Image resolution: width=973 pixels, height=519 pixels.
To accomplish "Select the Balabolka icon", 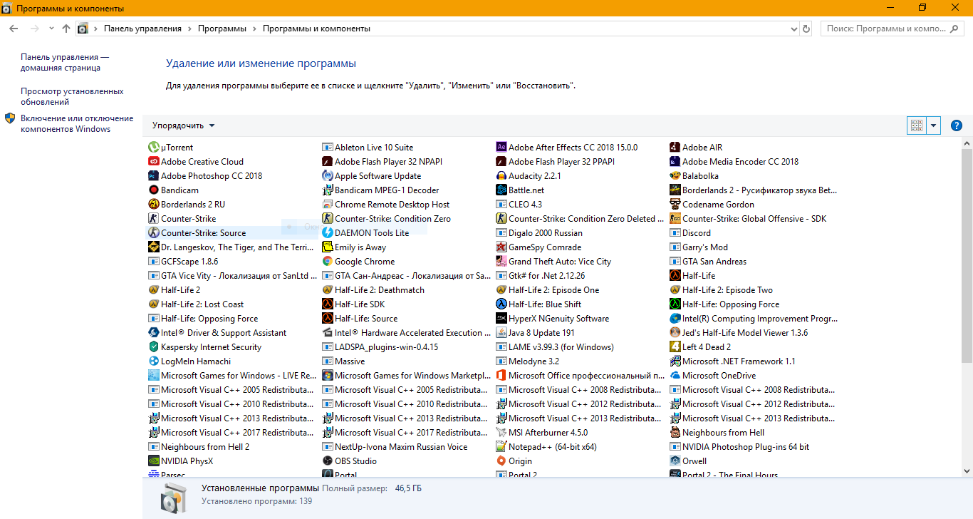I will click(675, 176).
